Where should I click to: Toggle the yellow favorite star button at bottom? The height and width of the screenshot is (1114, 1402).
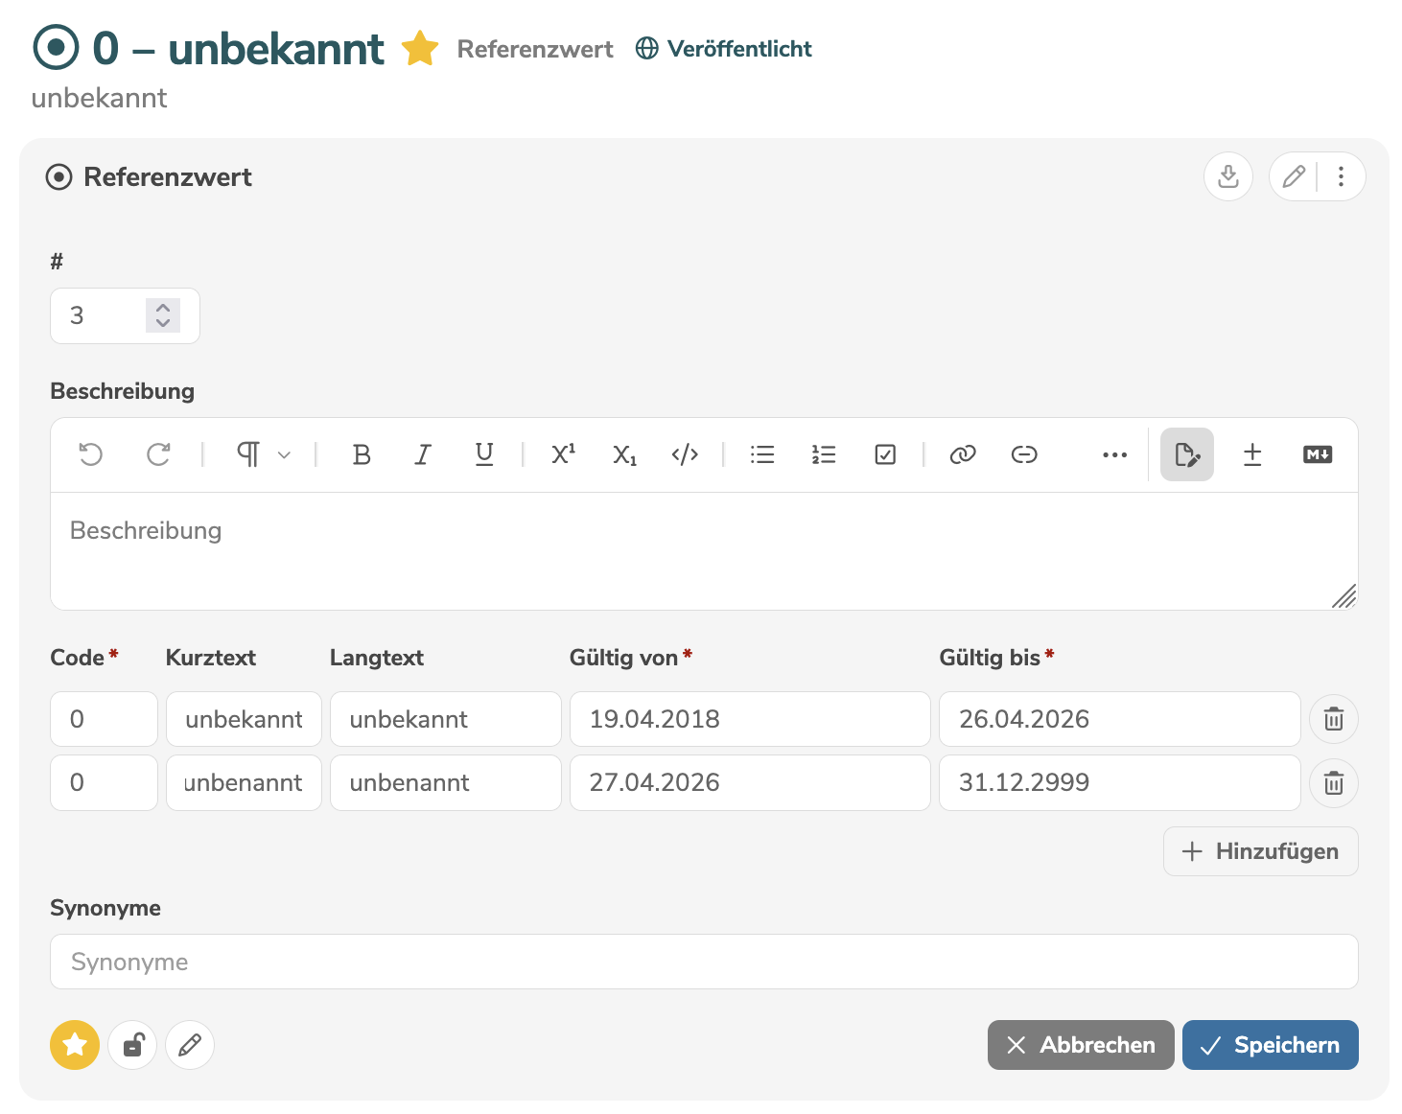[x=75, y=1045]
